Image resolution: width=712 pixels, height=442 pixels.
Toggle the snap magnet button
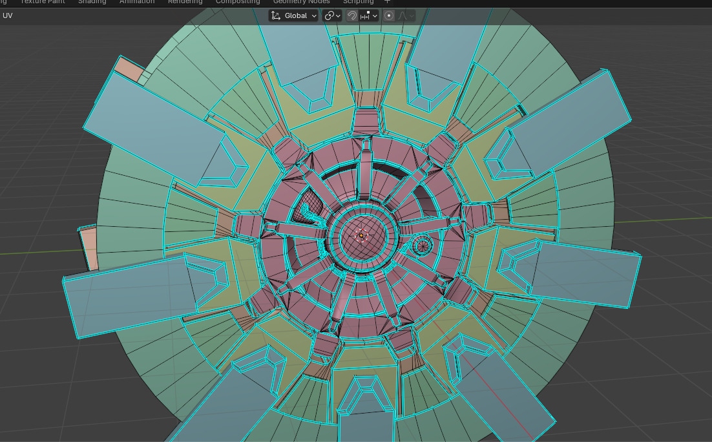pos(352,16)
